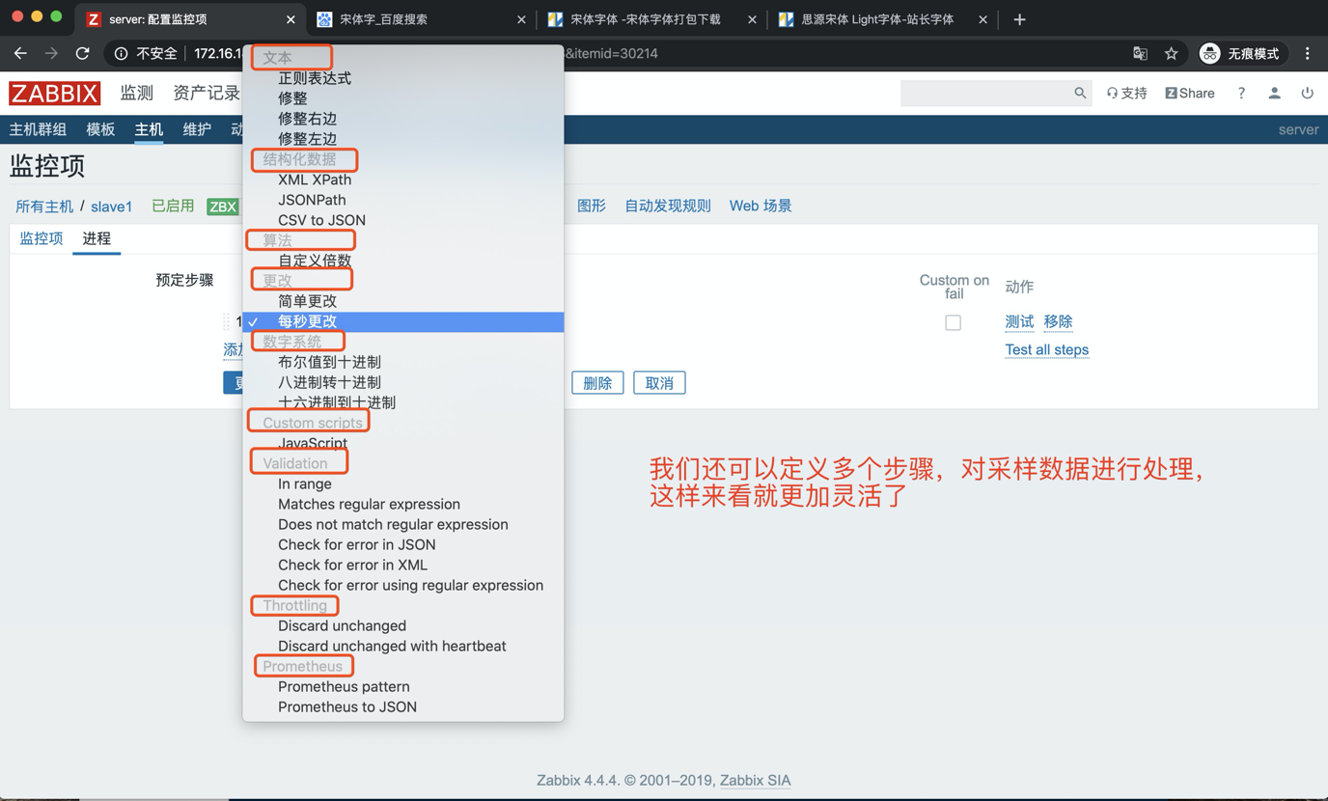
Task: Select 简单更改 option
Action: click(x=307, y=301)
